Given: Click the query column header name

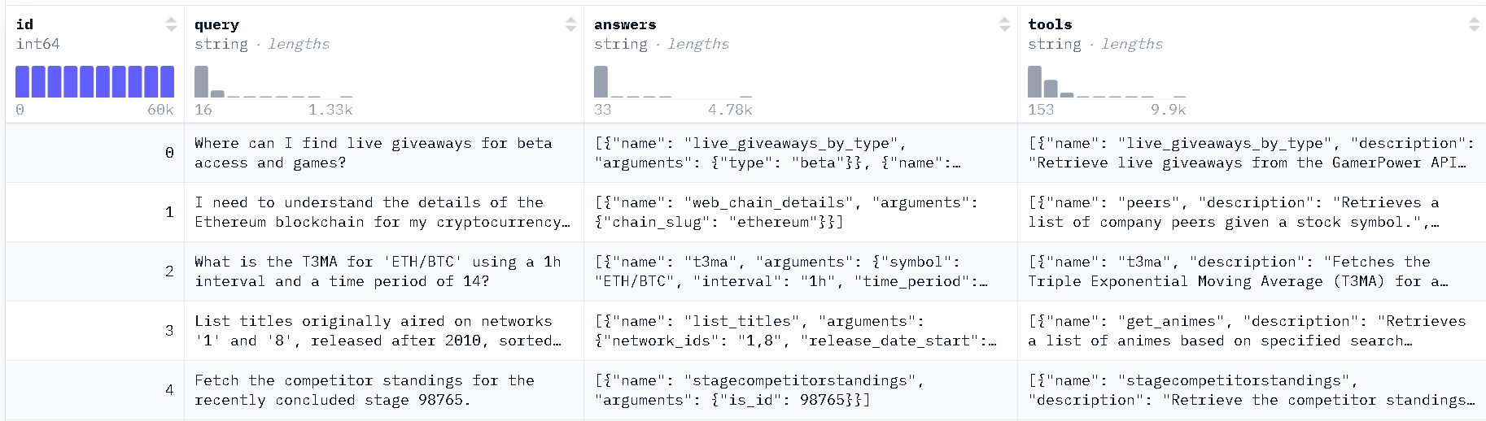Looking at the screenshot, I should pos(216,24).
